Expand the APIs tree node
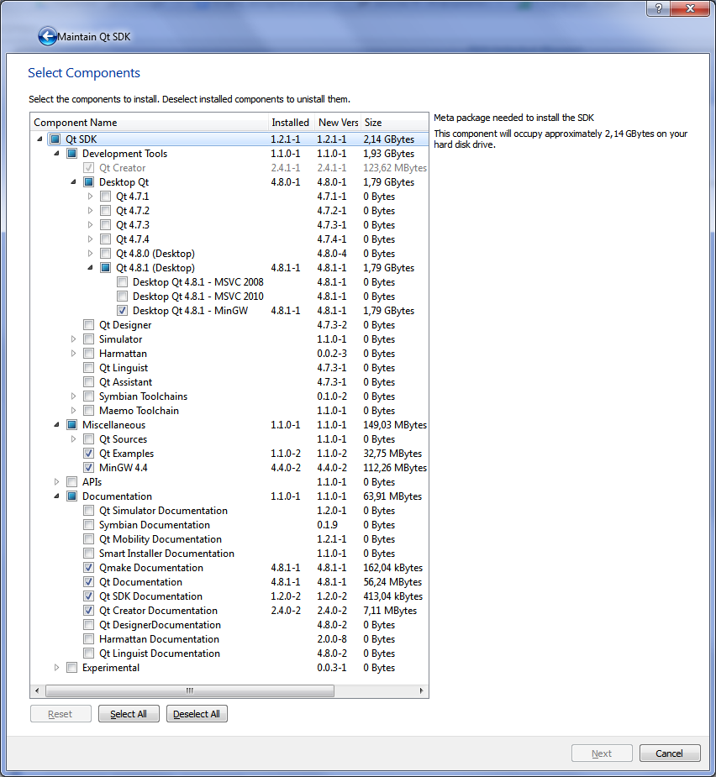This screenshot has width=716, height=777. (57, 482)
